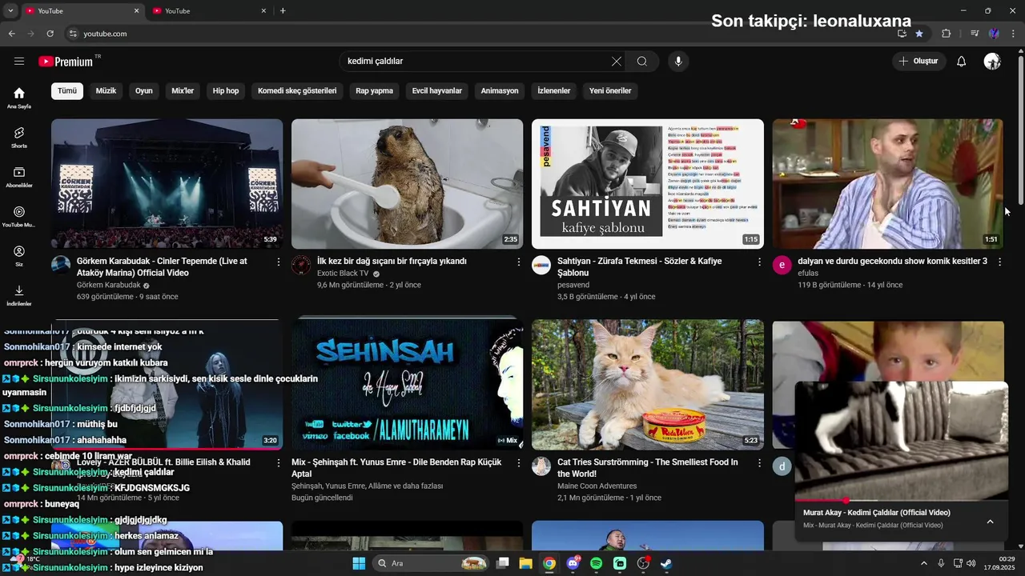
Task: Open the Chrome extensions puzzle icon
Action: coord(947,34)
